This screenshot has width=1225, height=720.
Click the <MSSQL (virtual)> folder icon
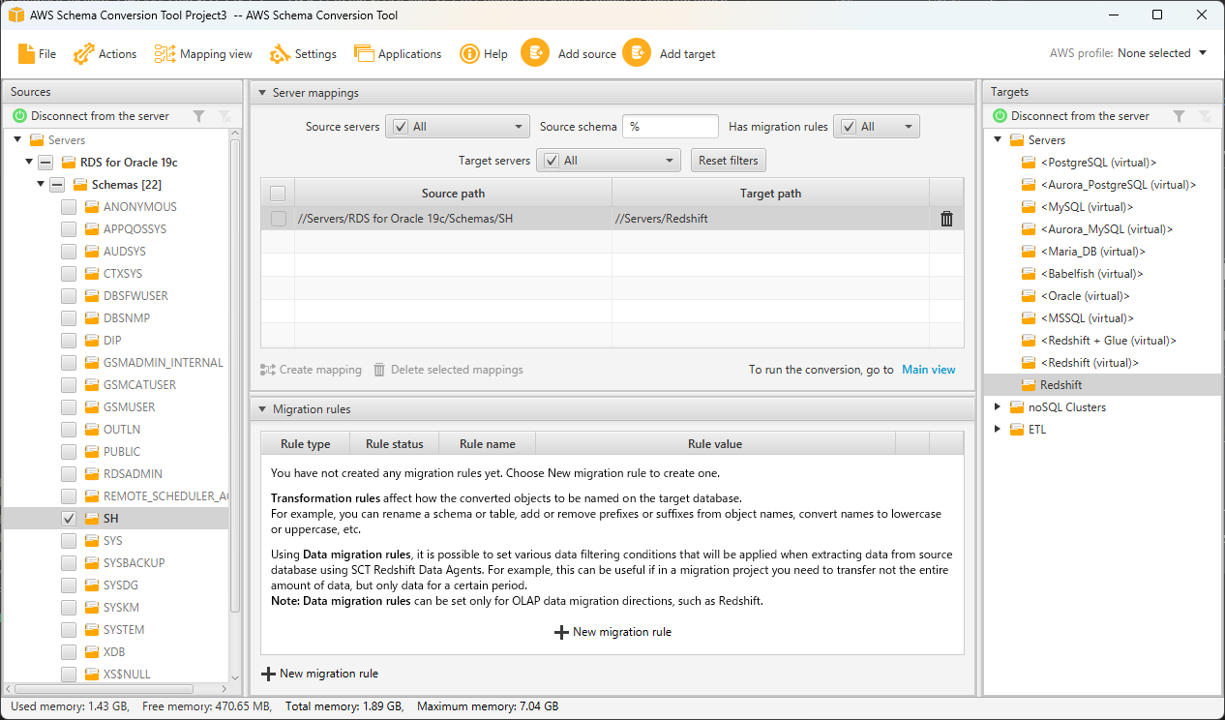(1029, 318)
